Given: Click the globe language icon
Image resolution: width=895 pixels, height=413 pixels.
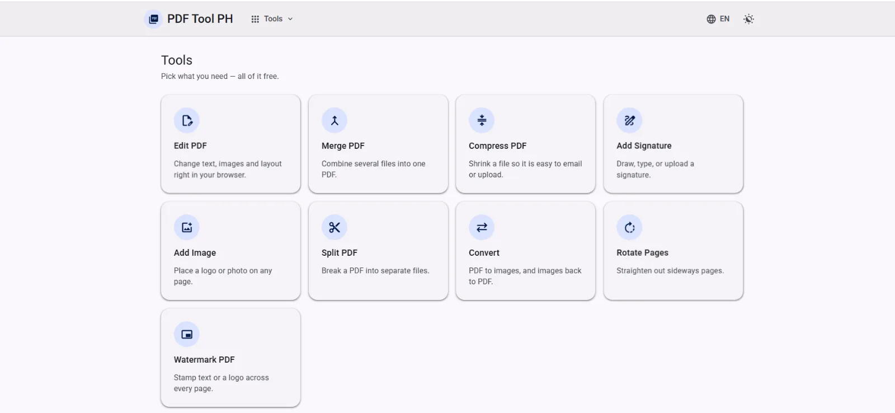Looking at the screenshot, I should [x=711, y=19].
